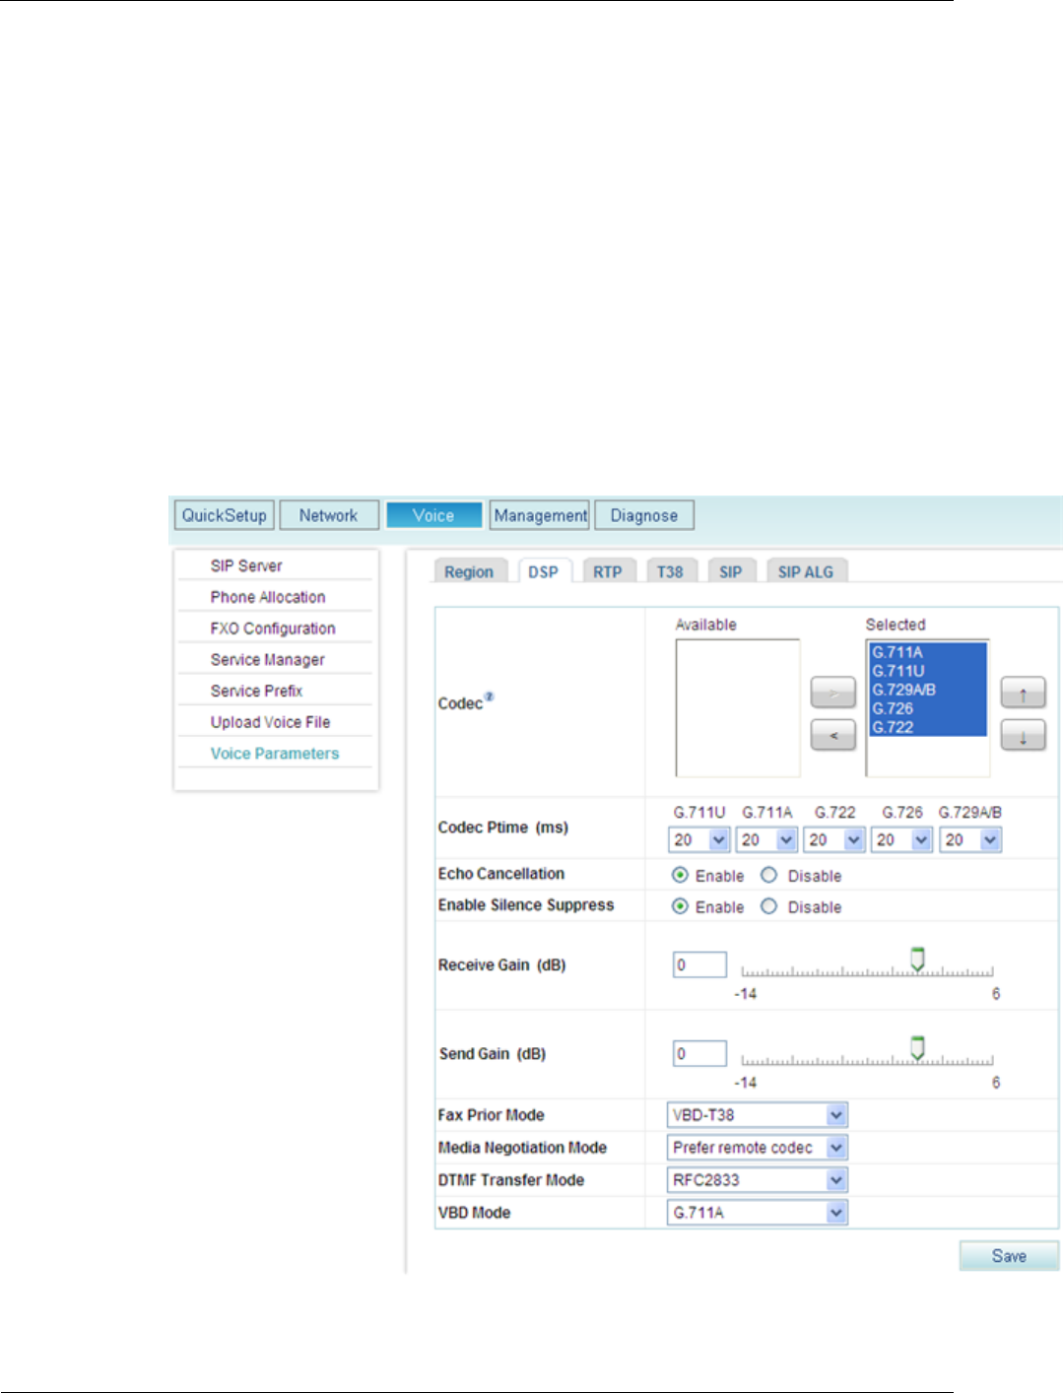
Task: Open the Management menu
Action: (x=540, y=515)
